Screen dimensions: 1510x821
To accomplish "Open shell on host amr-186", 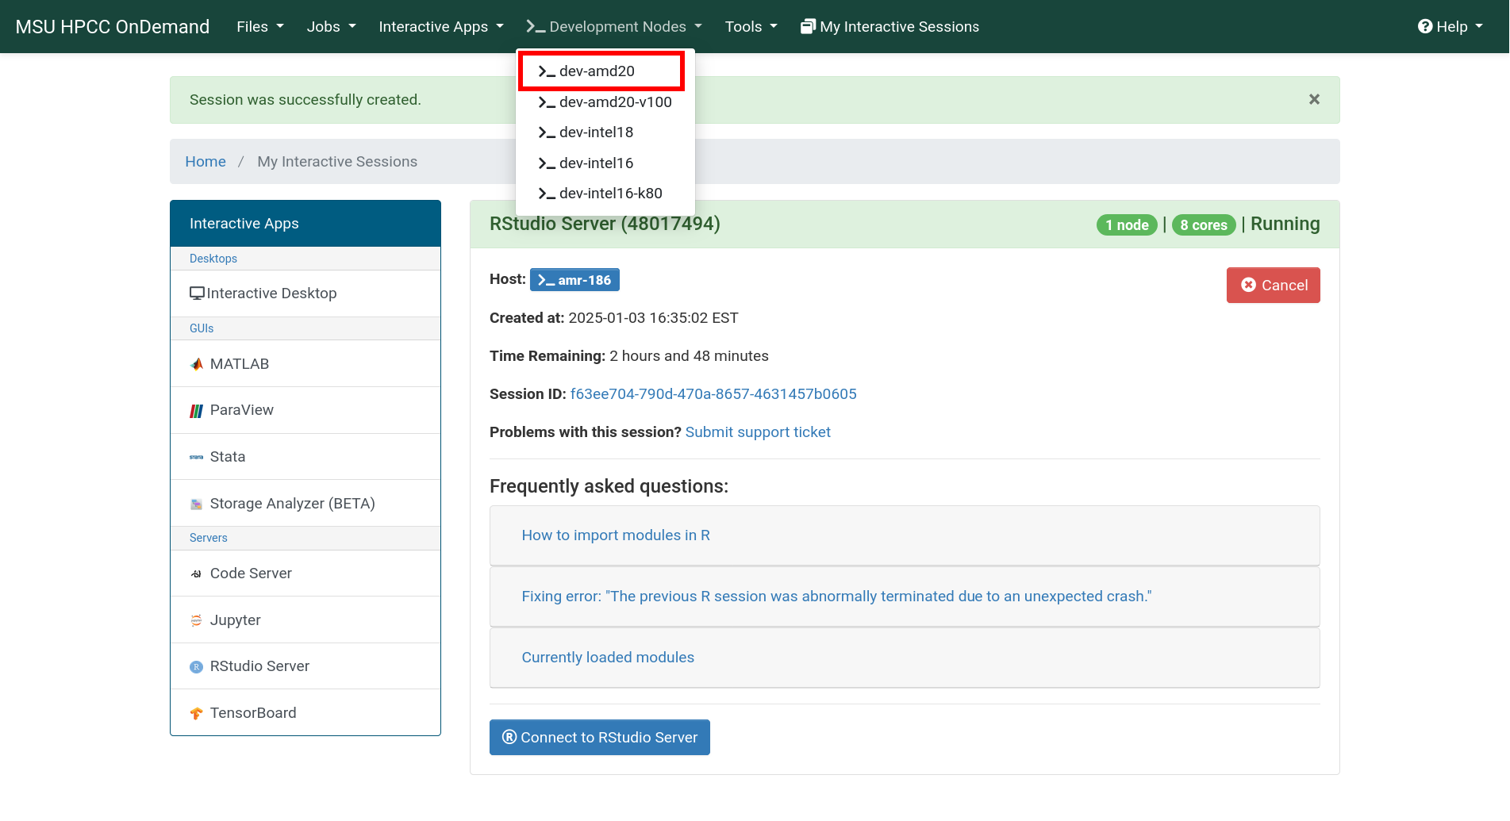I will coord(574,280).
